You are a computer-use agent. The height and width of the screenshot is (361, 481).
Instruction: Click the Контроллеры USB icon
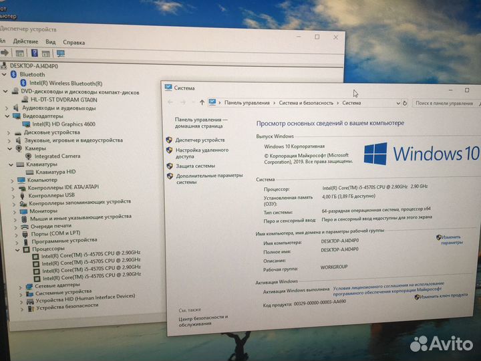pos(23,195)
